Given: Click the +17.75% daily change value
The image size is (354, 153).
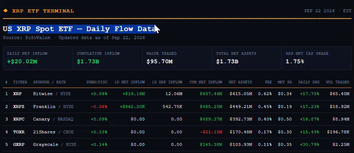Looking at the screenshot, I should pos(310,94).
